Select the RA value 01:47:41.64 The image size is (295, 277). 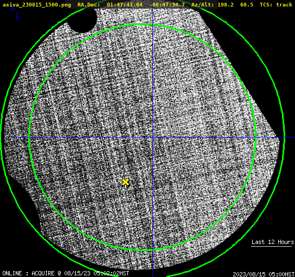pyautogui.click(x=125, y=5)
